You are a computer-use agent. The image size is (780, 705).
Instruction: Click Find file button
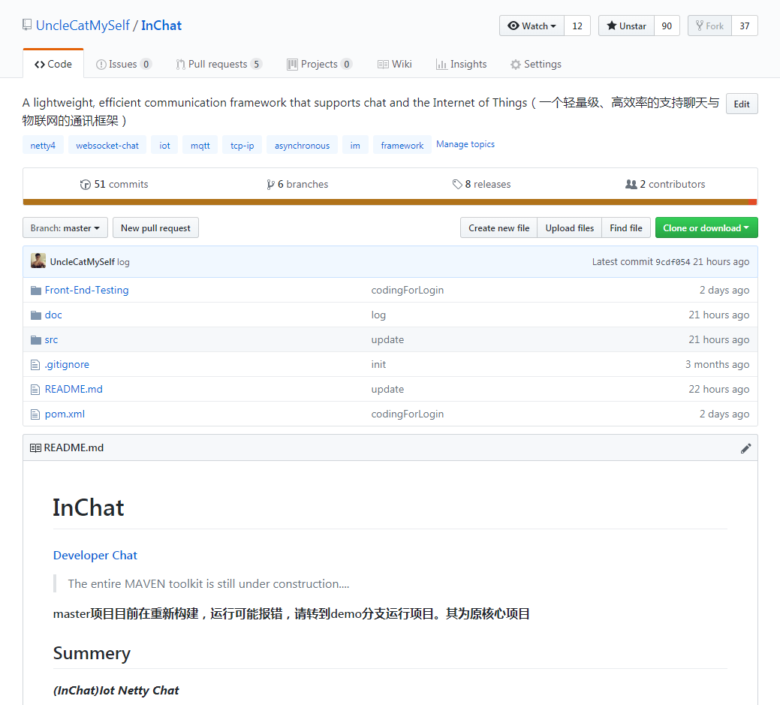626,228
